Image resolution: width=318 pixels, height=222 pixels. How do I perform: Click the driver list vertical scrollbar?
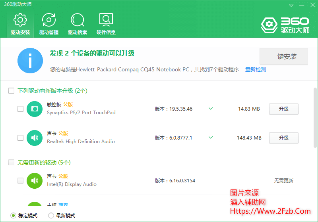315,118
